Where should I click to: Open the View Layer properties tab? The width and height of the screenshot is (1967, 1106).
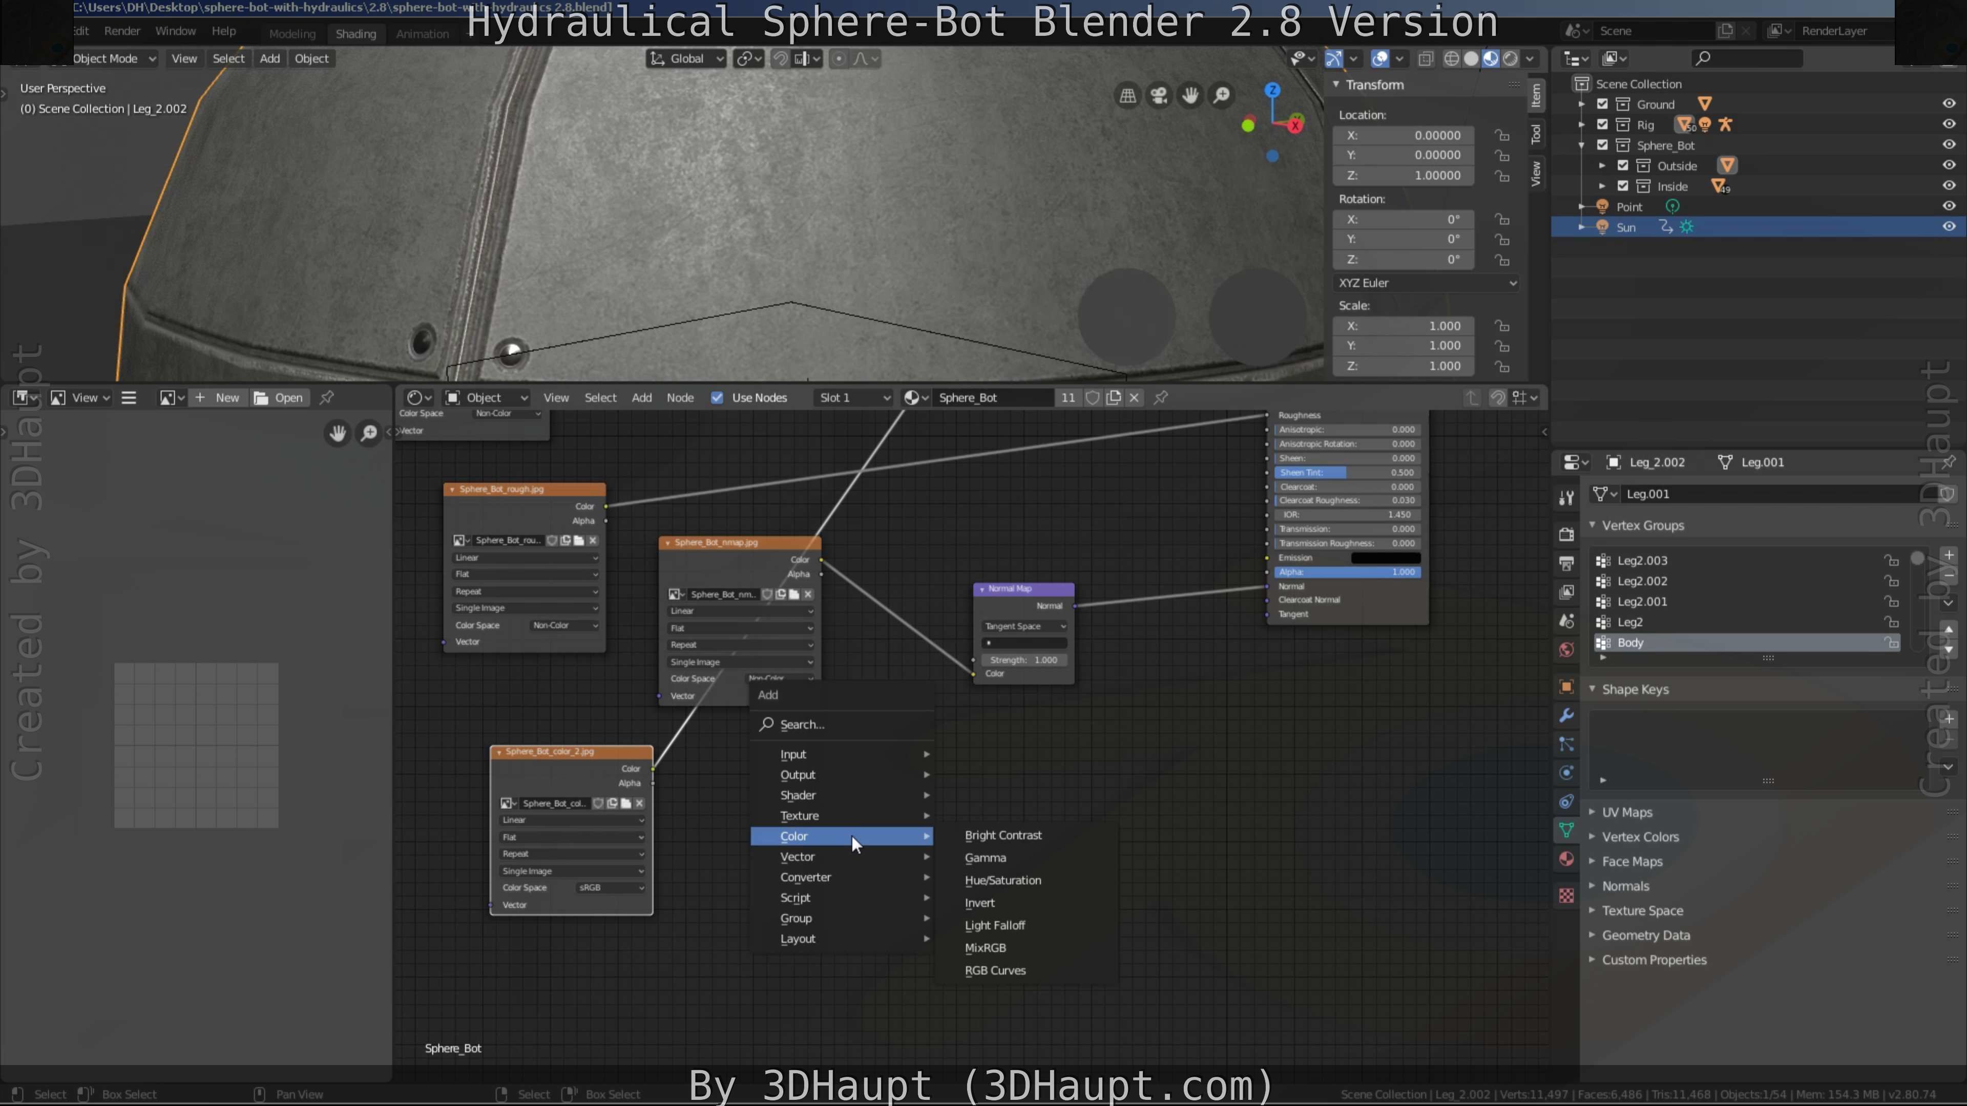click(x=1566, y=591)
